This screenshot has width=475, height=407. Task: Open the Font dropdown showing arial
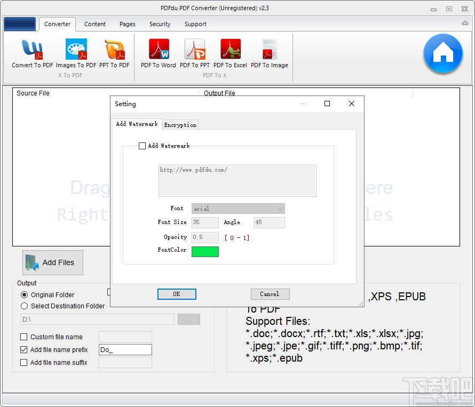(x=238, y=209)
